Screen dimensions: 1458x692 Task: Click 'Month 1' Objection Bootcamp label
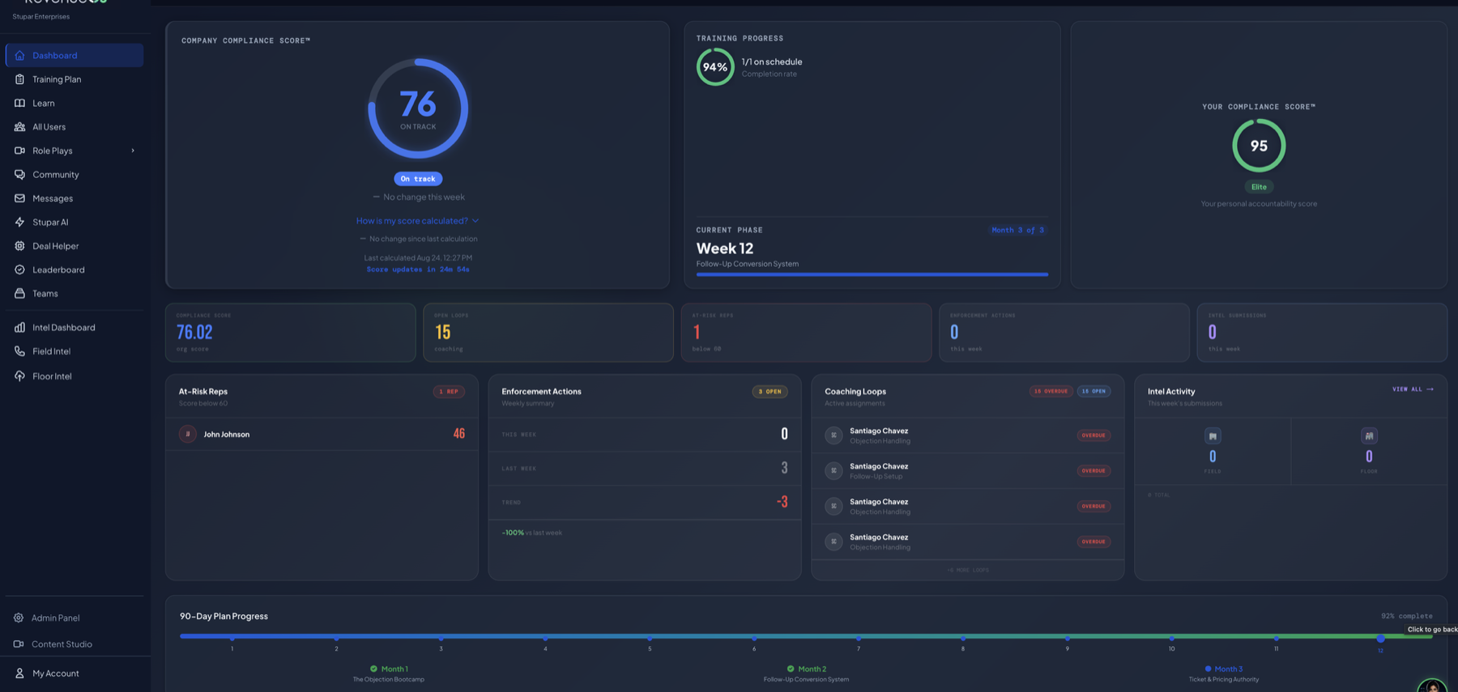[389, 673]
